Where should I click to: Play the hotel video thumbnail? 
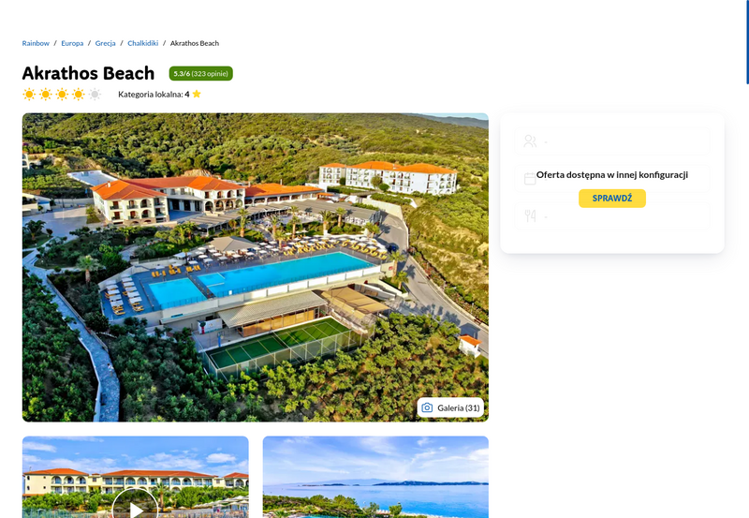pyautogui.click(x=135, y=507)
